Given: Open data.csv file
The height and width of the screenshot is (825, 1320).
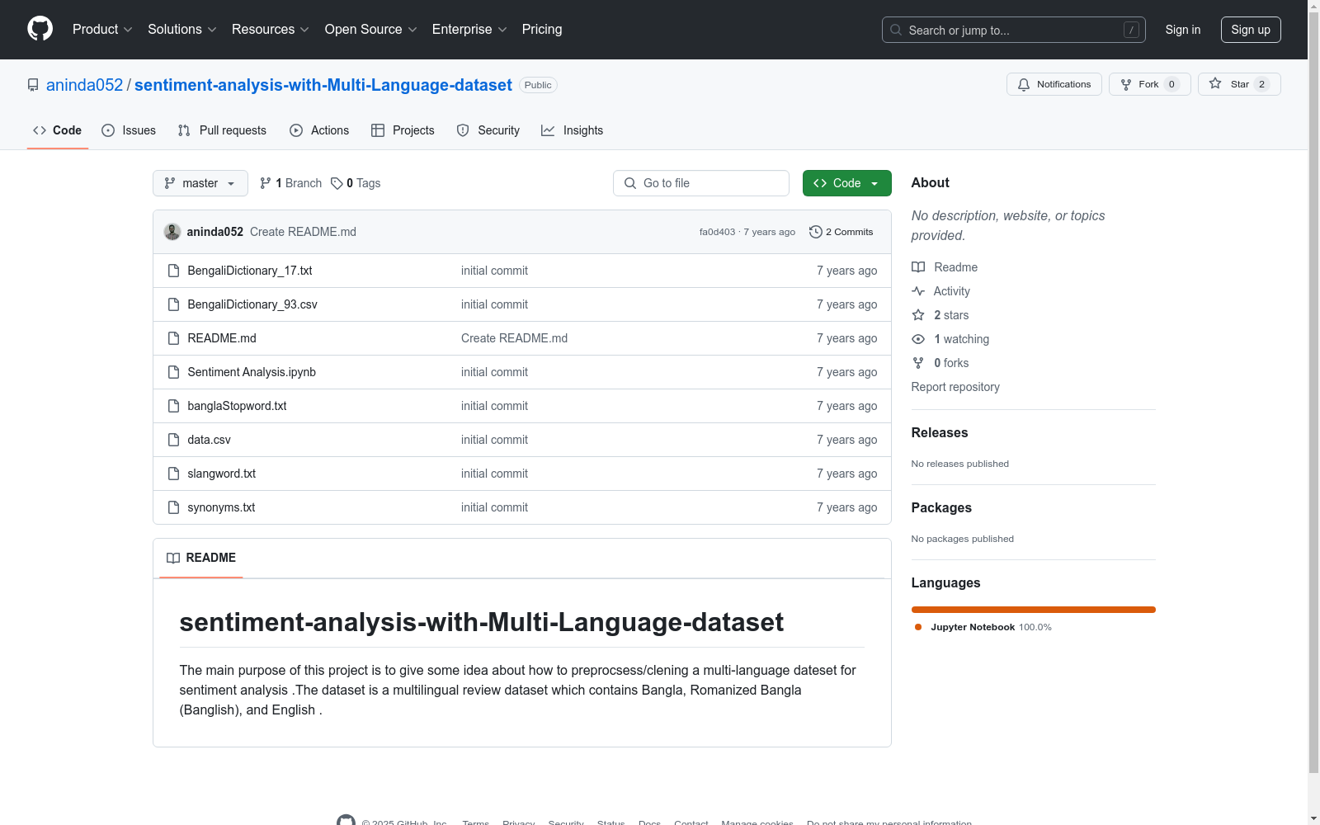Looking at the screenshot, I should tap(209, 440).
